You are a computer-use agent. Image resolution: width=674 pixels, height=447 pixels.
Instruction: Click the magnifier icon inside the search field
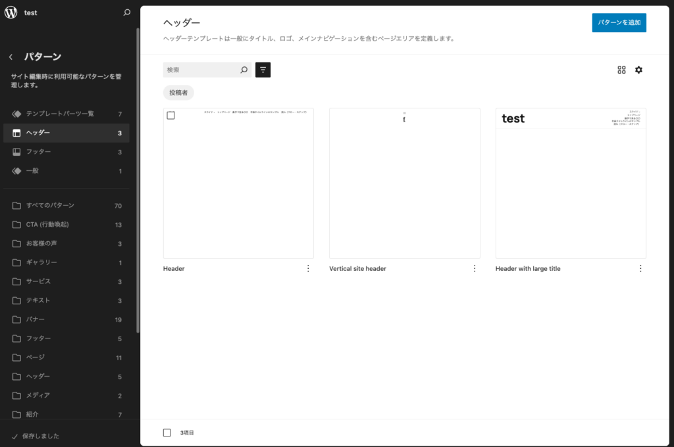coord(244,70)
